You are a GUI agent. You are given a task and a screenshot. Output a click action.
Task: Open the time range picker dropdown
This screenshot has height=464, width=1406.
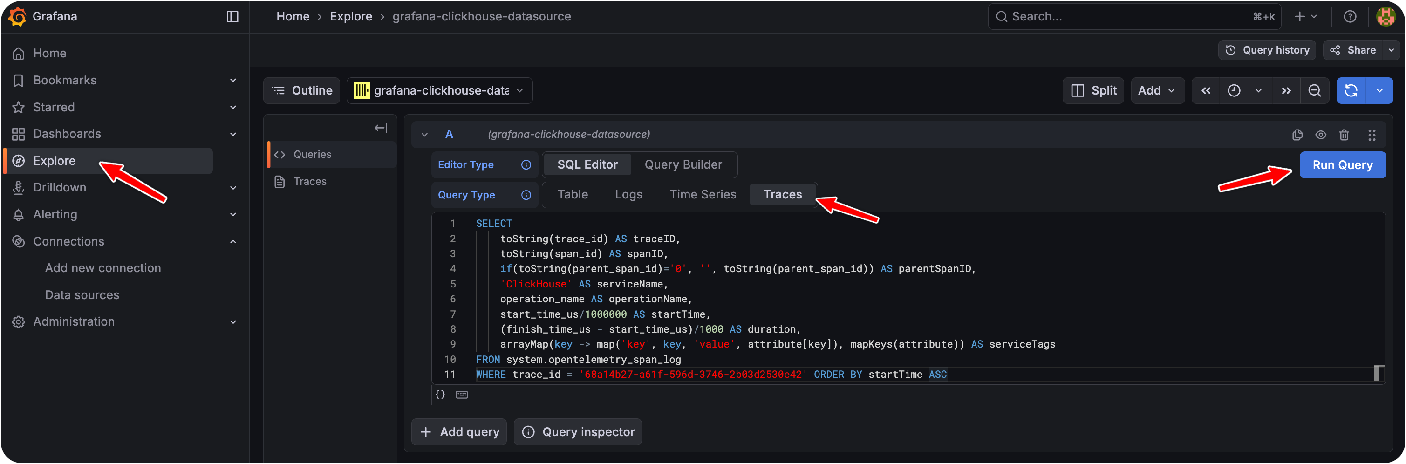1245,91
